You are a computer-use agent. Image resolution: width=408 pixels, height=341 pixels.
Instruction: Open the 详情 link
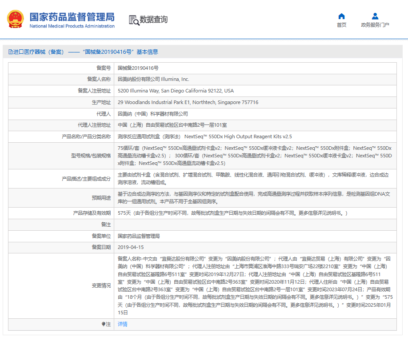123,324
